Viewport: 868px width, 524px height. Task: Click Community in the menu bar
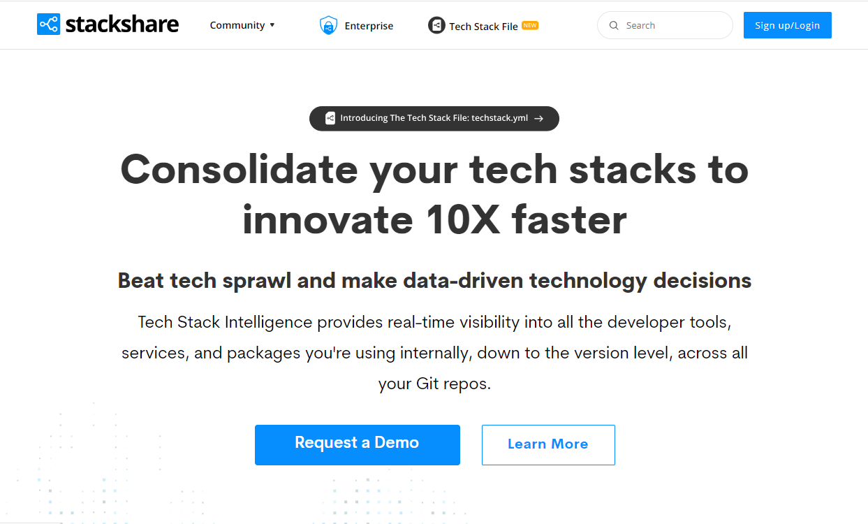(x=237, y=24)
